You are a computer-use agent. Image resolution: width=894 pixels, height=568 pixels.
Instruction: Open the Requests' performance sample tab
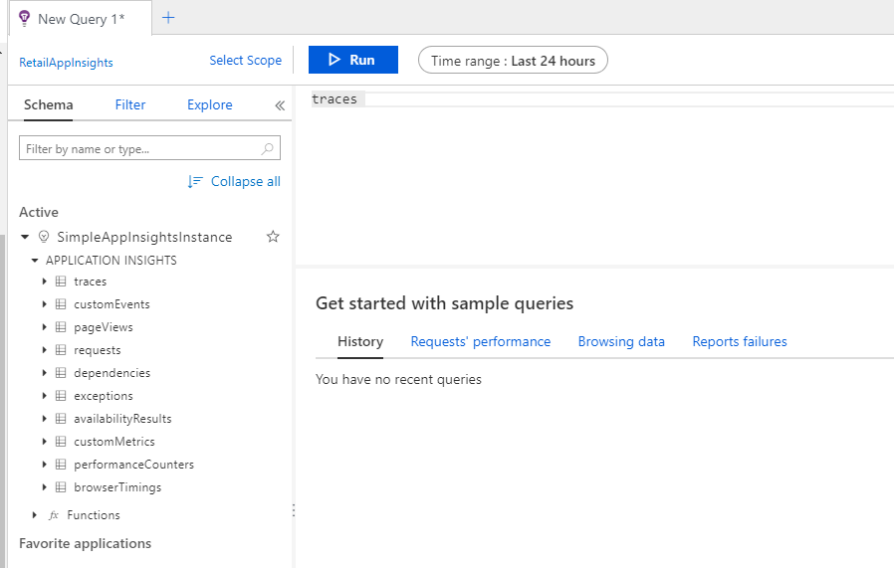pyautogui.click(x=480, y=341)
